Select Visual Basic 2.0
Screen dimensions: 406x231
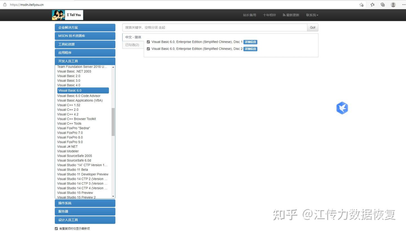[x=69, y=76]
